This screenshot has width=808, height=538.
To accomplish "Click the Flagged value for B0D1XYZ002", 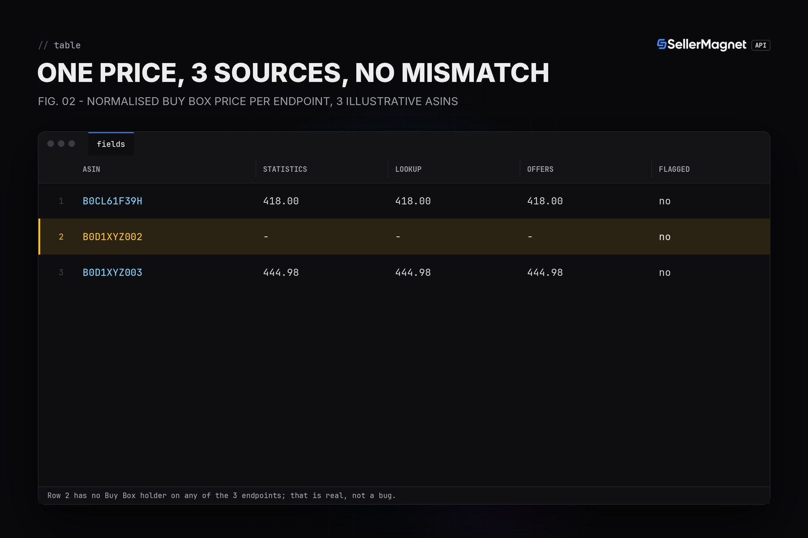I will click(x=665, y=237).
